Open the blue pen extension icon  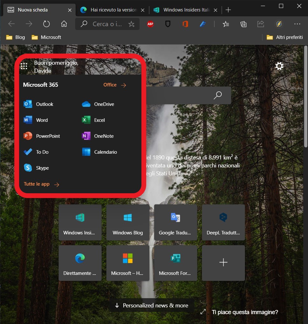[203, 24]
